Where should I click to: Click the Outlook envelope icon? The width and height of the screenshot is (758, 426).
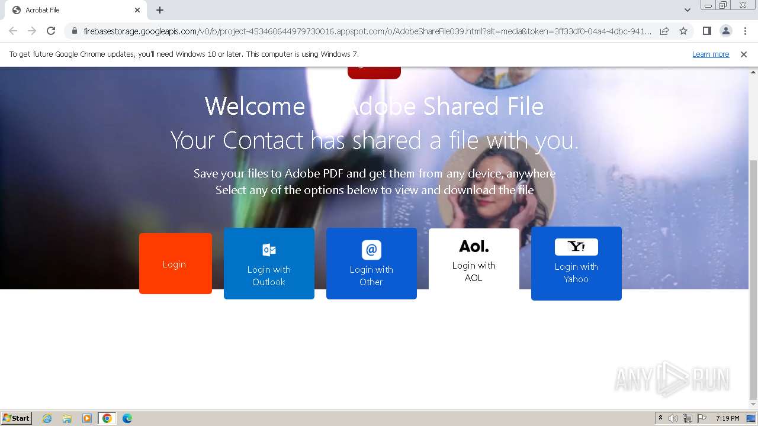(x=269, y=250)
